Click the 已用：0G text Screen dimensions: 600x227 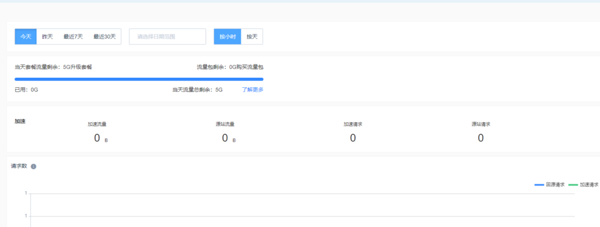pyautogui.click(x=26, y=90)
